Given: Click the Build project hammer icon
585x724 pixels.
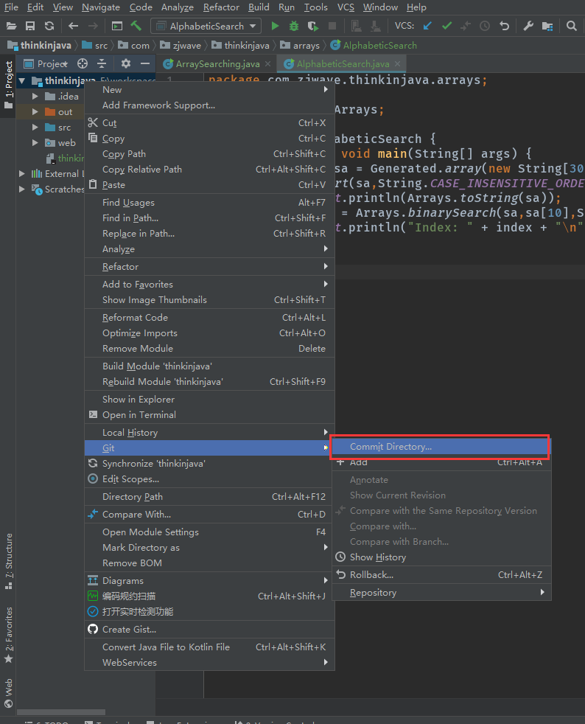Looking at the screenshot, I should click(136, 26).
